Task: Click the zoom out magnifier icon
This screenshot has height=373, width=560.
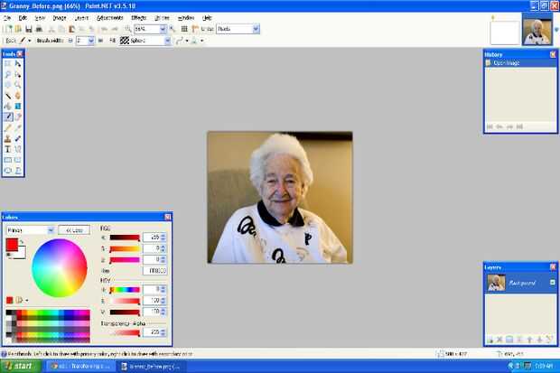Action: click(127, 29)
